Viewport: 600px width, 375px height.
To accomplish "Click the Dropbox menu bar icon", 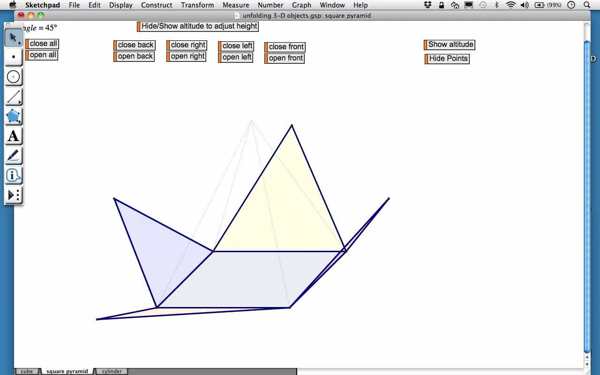I will 427,5.
